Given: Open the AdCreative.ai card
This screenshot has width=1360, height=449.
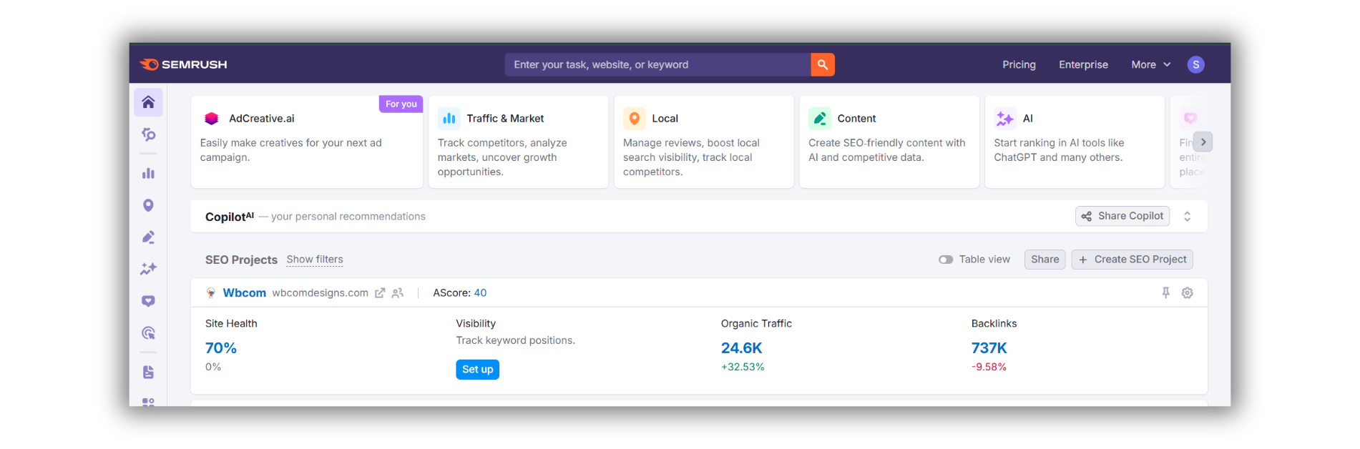Looking at the screenshot, I should (306, 142).
